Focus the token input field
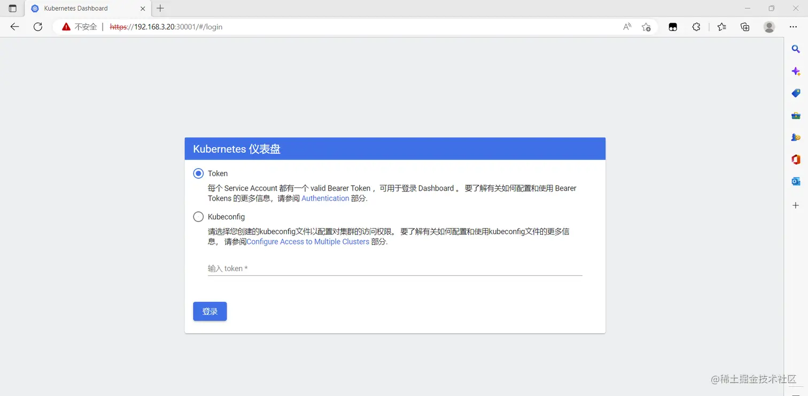808x396 pixels. click(395, 268)
